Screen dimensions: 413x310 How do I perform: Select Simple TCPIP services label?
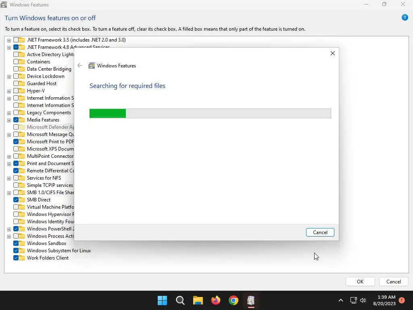[50, 185]
